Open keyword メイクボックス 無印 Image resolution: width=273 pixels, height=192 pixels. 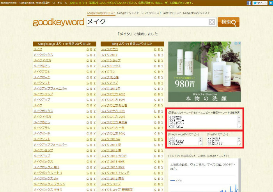(46, 167)
